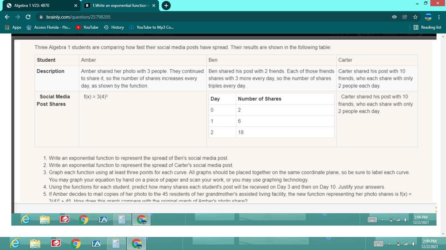Click the browser forward arrow
Viewport: 446px width, 250px height.
[18, 17]
